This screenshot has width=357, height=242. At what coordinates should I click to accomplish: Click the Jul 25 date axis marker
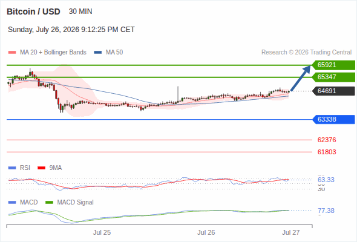[x=102, y=232]
